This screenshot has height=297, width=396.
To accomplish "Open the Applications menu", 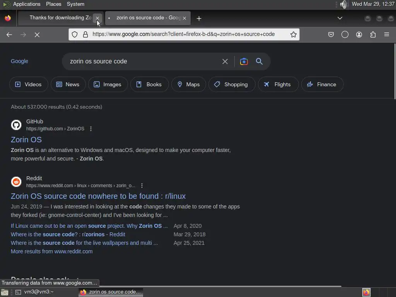I will coord(27,4).
